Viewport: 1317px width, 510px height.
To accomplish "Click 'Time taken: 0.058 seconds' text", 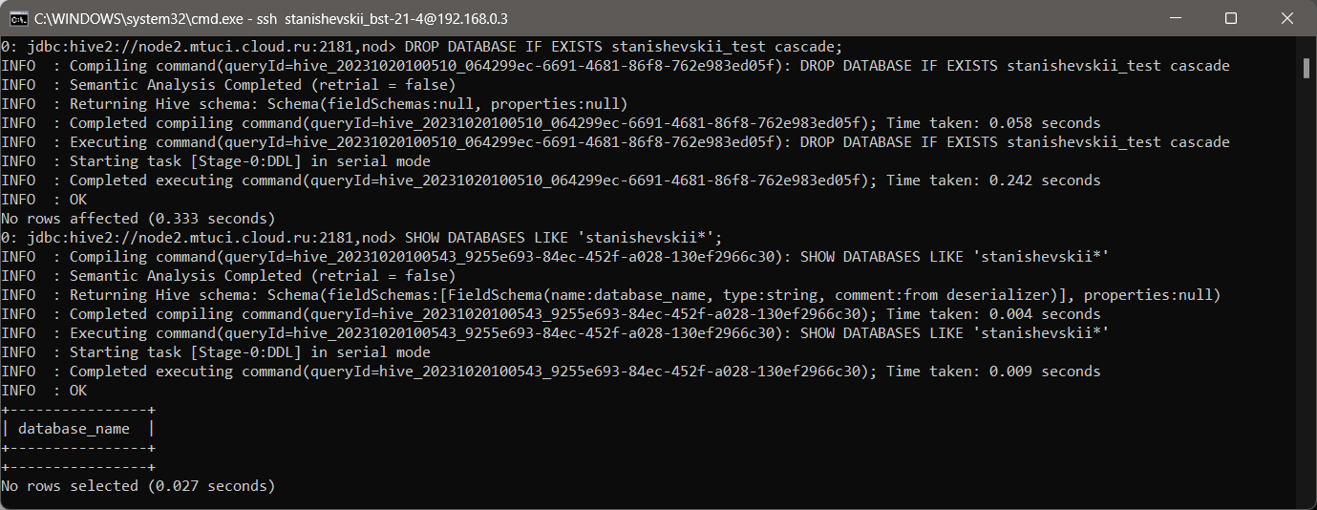I will (x=992, y=123).
